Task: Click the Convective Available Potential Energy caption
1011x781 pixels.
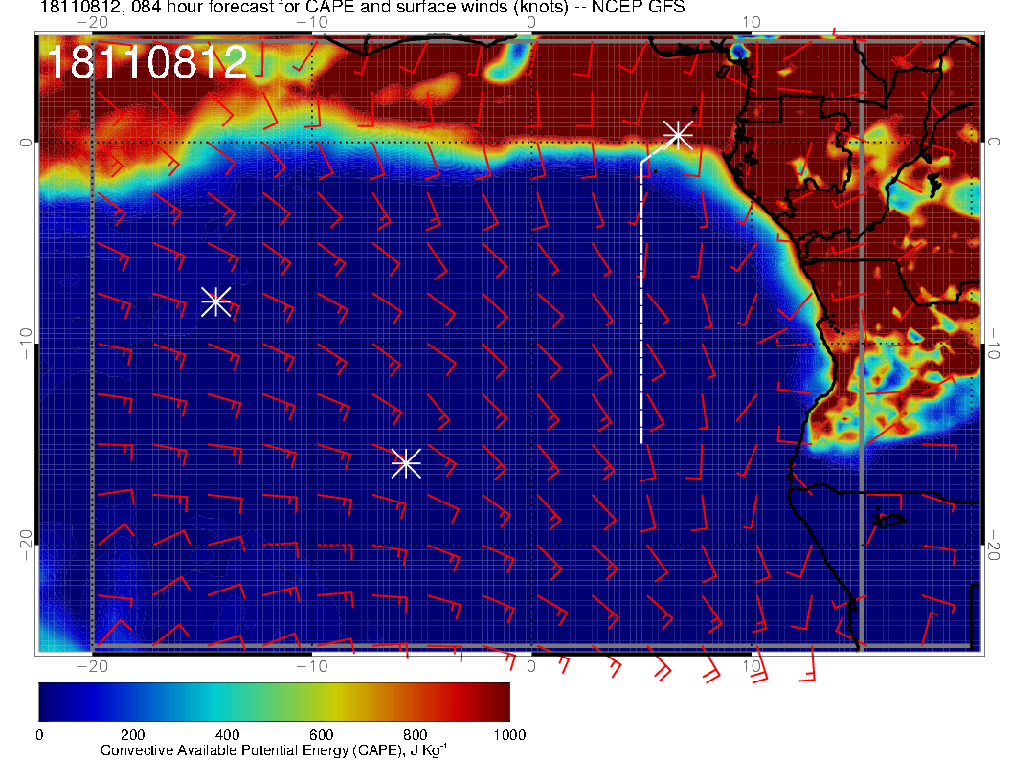Action: (x=273, y=751)
